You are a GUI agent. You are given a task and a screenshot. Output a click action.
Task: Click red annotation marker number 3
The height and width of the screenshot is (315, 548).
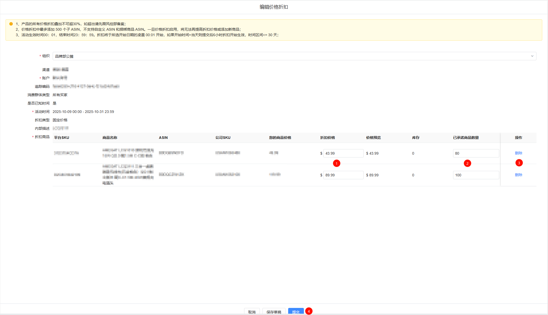[x=519, y=163]
